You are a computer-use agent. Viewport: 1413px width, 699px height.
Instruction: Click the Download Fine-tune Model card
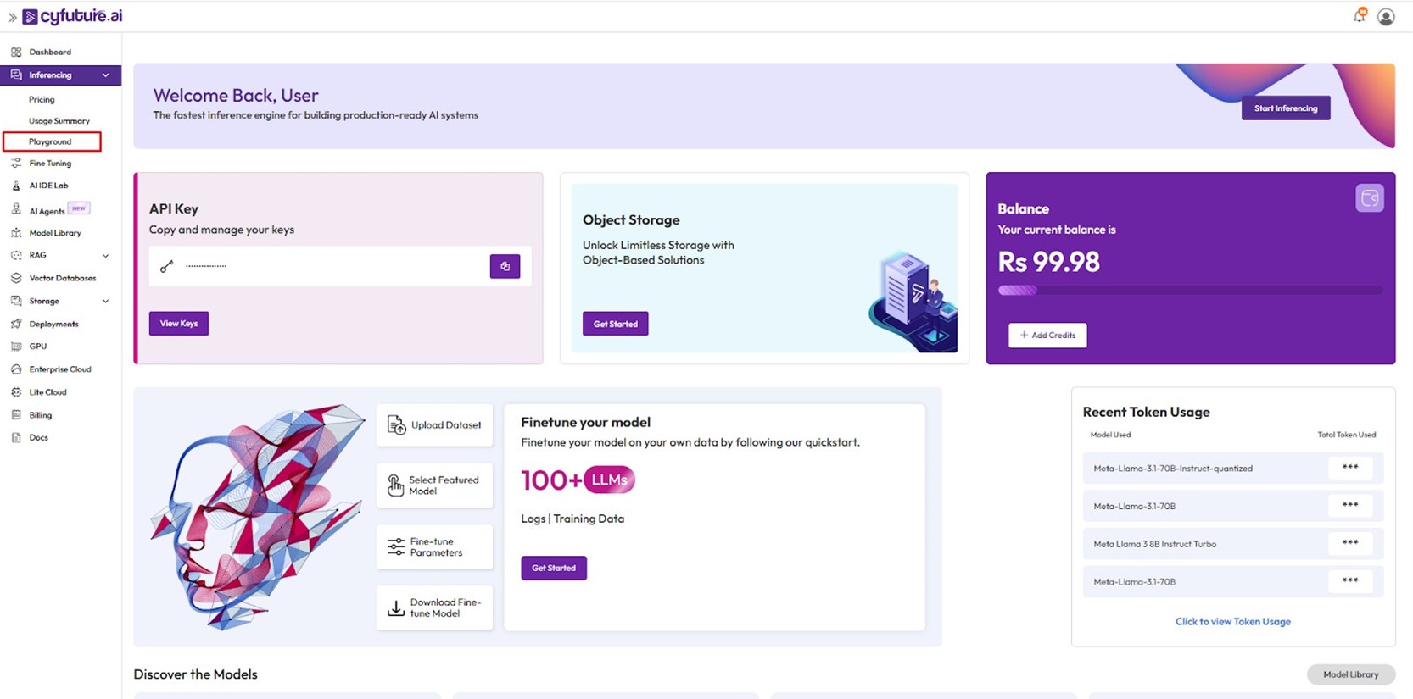[434, 607]
